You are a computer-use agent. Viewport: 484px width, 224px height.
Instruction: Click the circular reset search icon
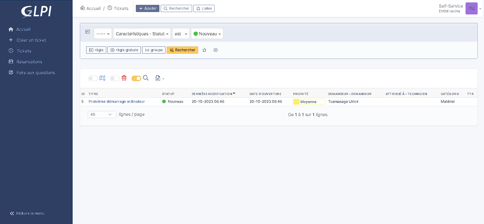click(215, 50)
